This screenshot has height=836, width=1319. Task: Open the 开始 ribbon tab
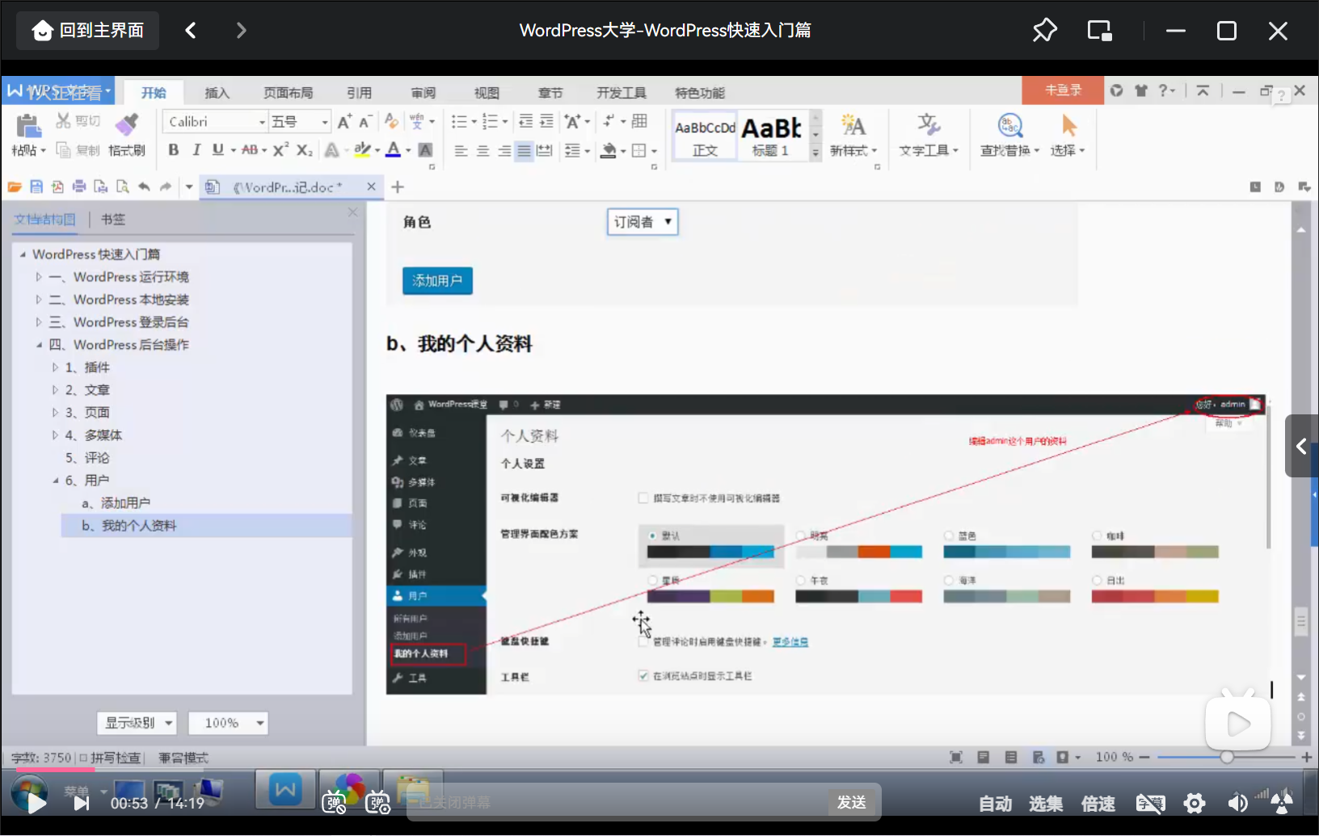(x=154, y=92)
